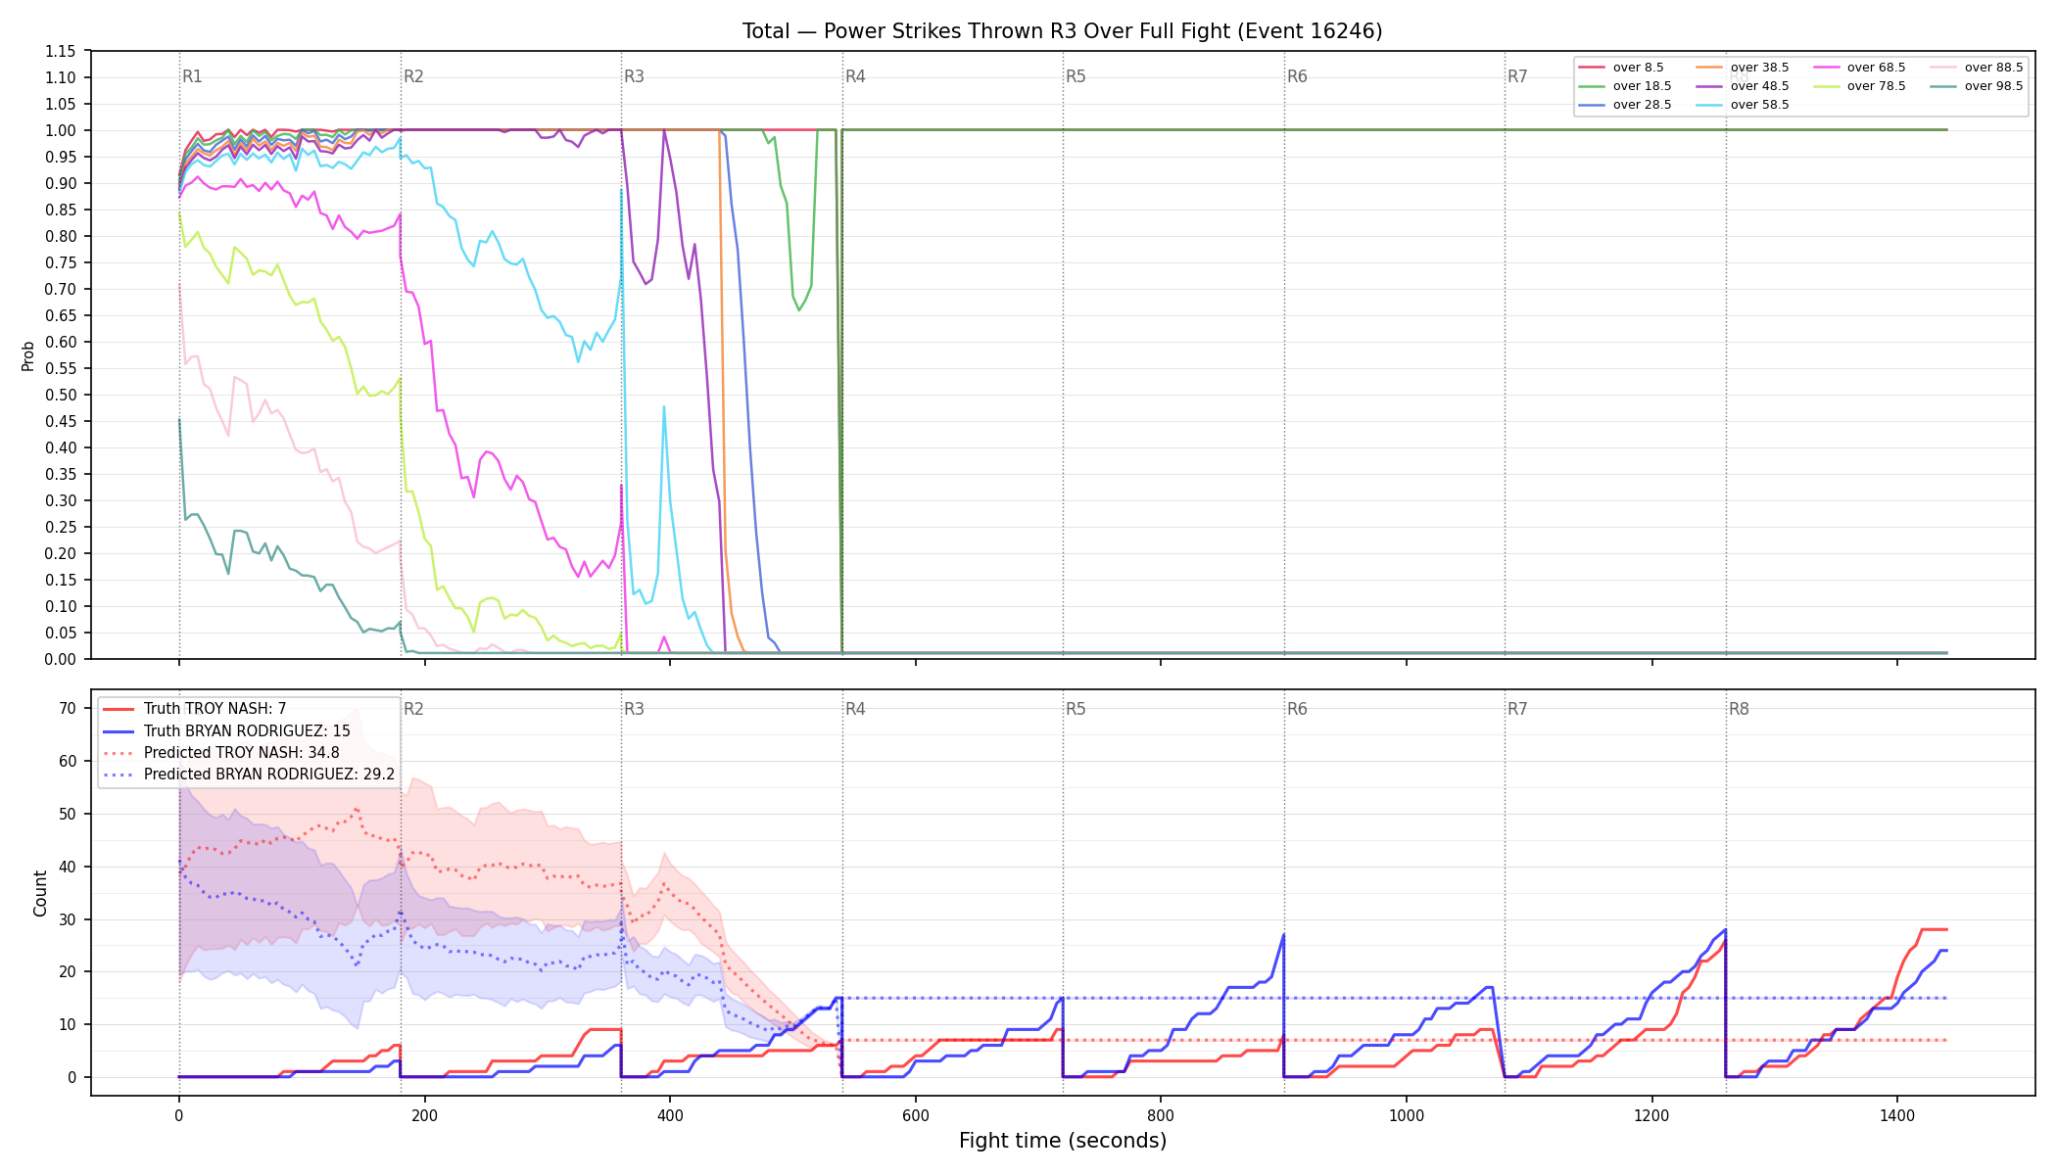Image resolution: width=2057 pixels, height=1175 pixels.
Task: Click the R4 round label in Count chart
Action: pyautogui.click(x=855, y=709)
